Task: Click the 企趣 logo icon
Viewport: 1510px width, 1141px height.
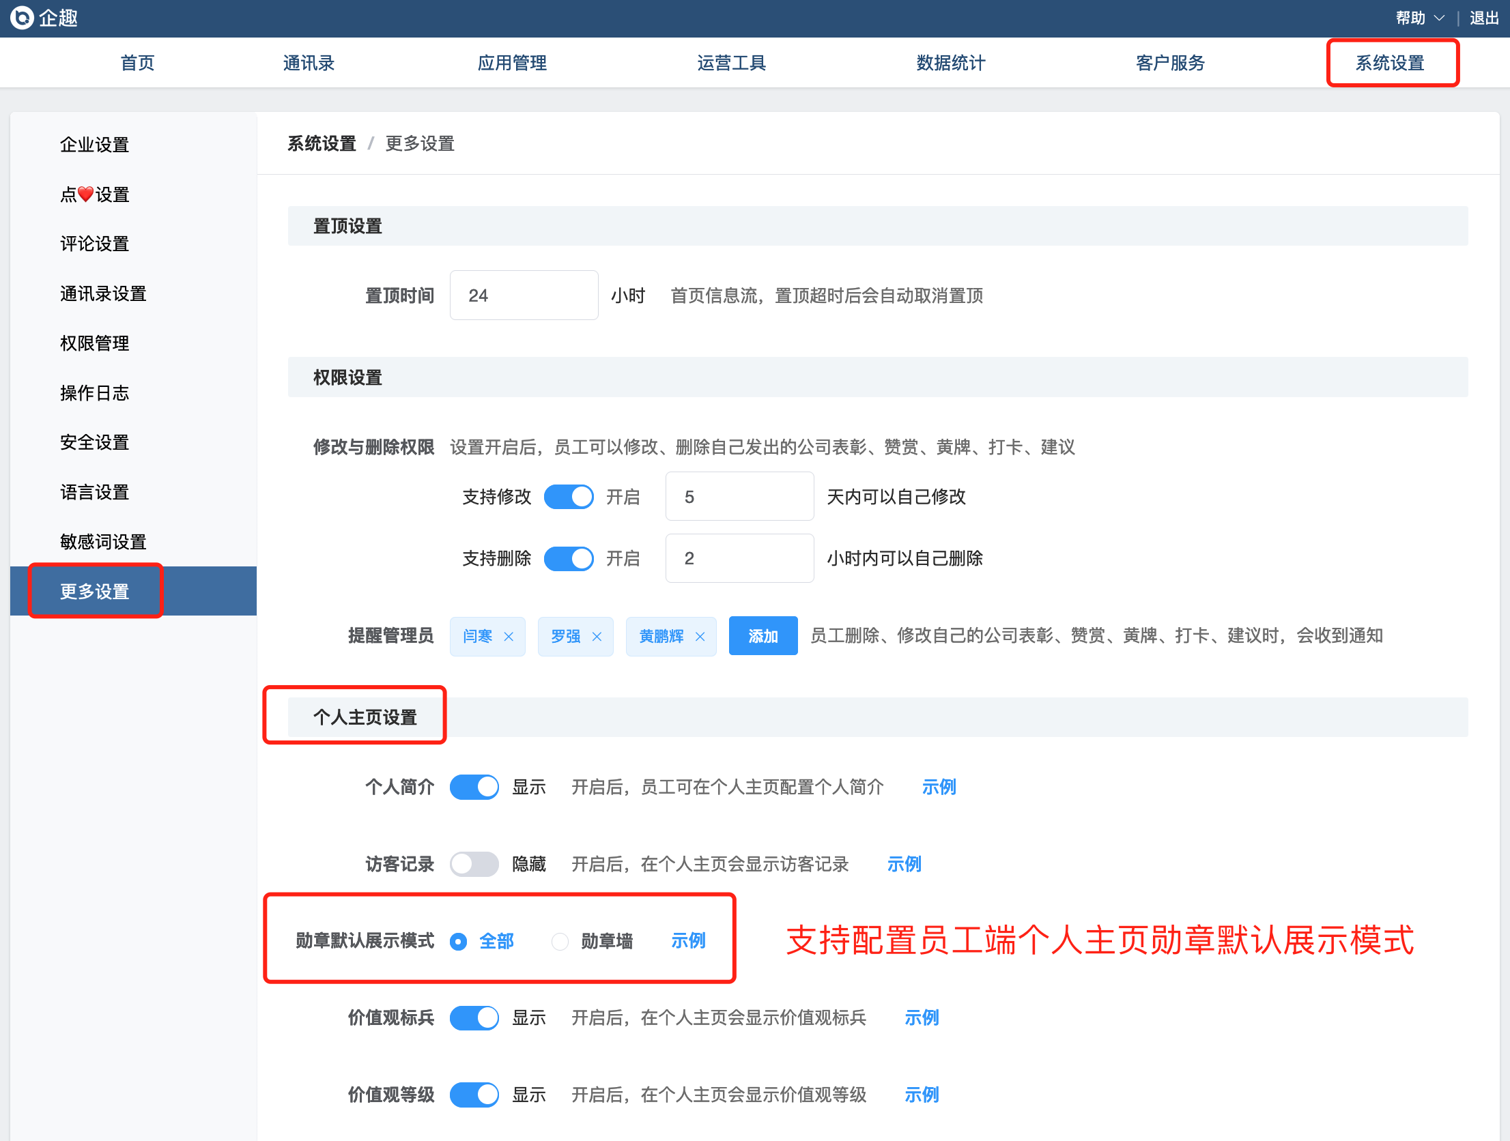Action: (x=22, y=18)
